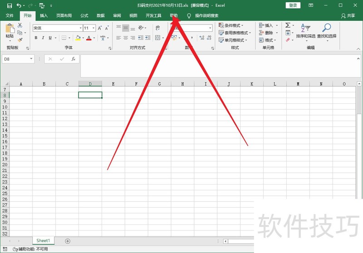
Task: Click the Format Painter brush icon
Action: pyautogui.click(x=20, y=39)
